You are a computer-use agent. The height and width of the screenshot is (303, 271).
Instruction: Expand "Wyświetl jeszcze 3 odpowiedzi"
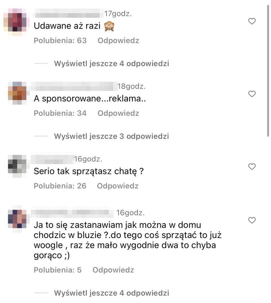tap(112, 136)
